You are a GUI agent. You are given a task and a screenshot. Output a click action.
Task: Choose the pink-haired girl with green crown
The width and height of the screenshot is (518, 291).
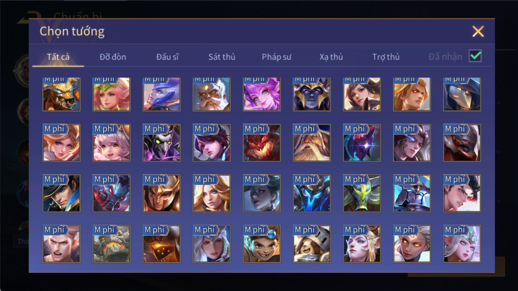click(x=112, y=94)
